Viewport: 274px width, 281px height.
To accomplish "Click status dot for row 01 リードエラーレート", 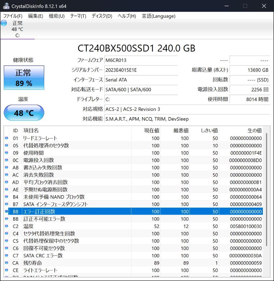I will [6, 138].
